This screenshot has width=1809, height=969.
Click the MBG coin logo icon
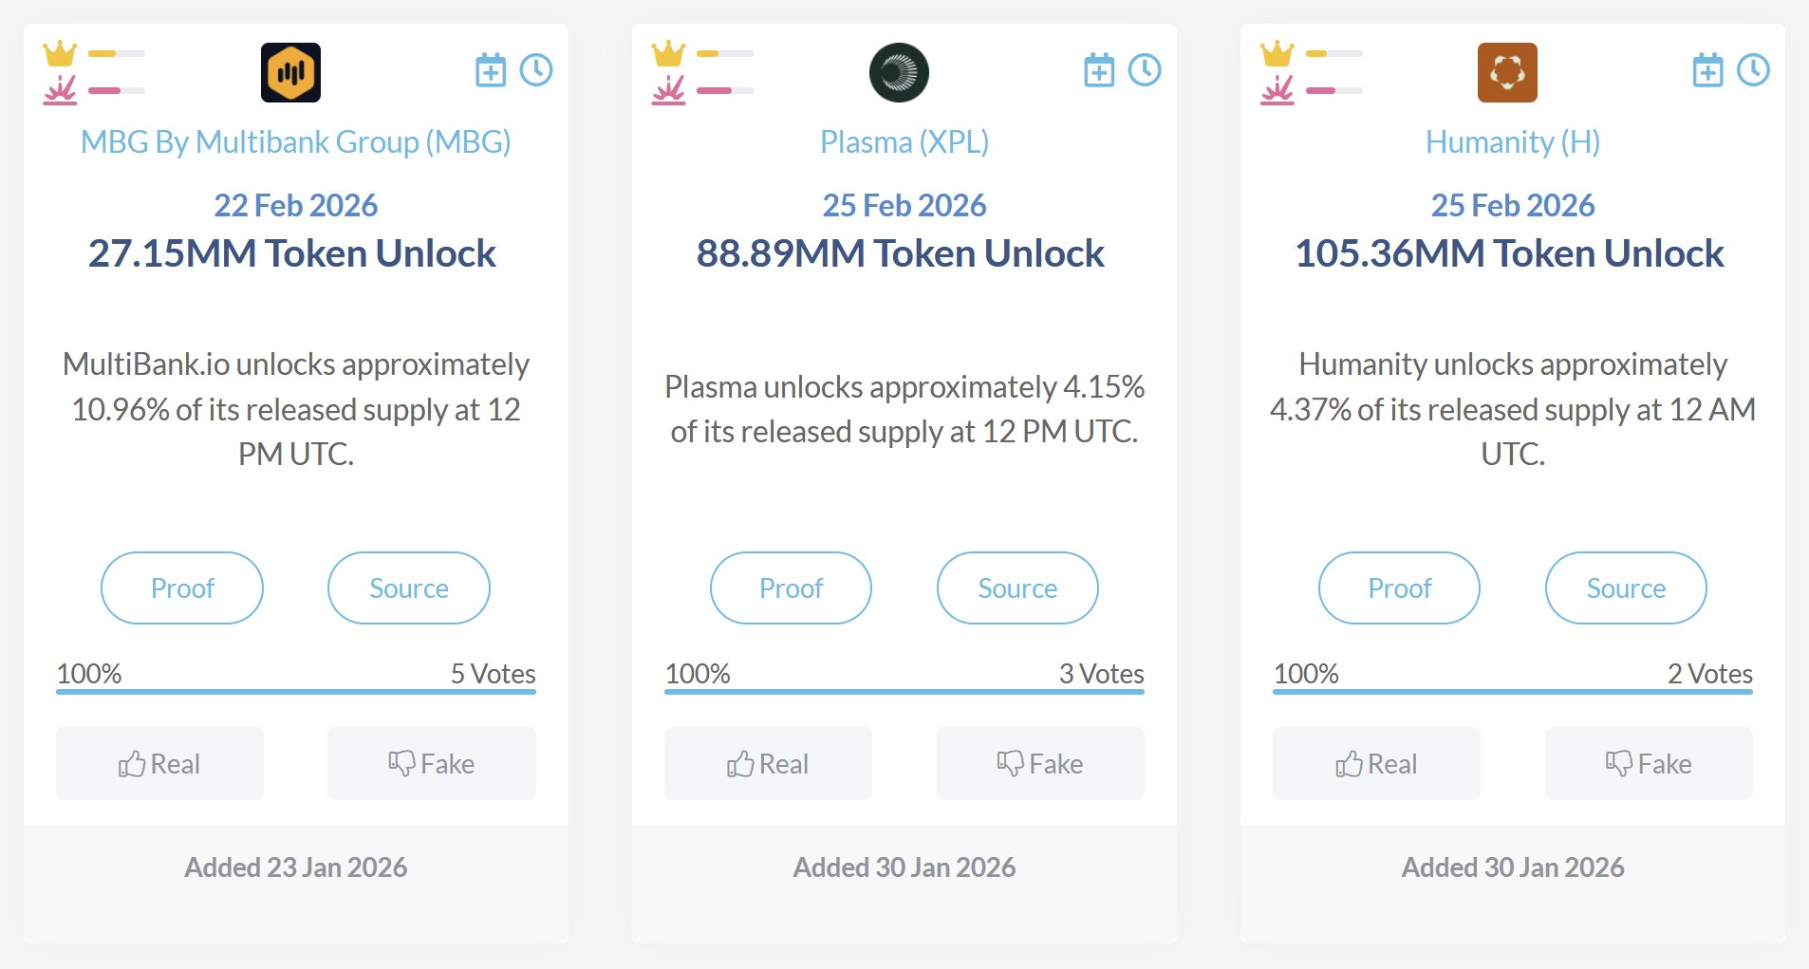[290, 72]
